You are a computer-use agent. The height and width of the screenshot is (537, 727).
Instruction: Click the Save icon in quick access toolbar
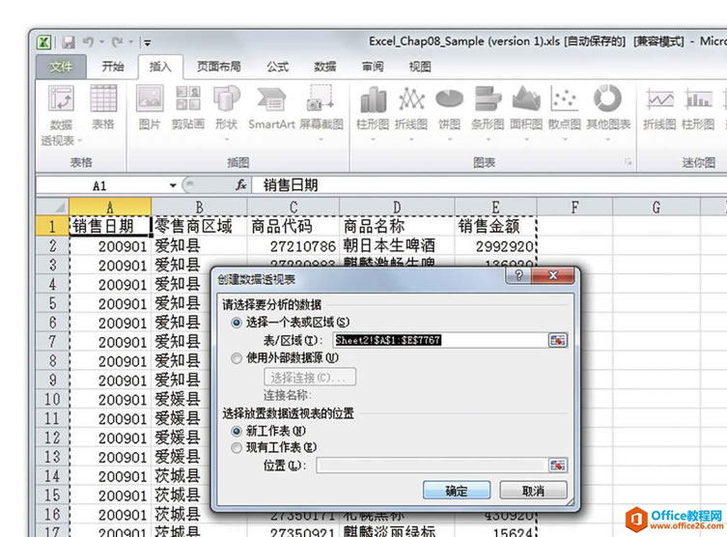pos(70,42)
